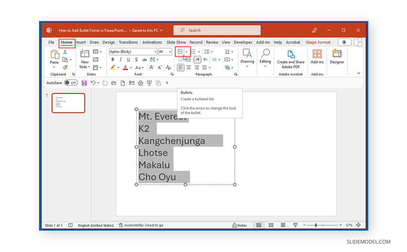Open the Add-ins gallery

pos(317,57)
